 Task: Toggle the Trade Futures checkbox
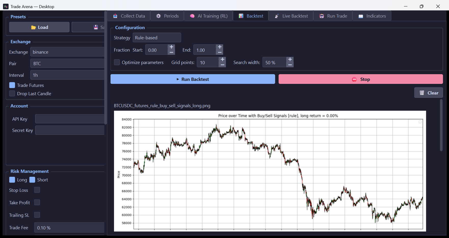pyautogui.click(x=12, y=85)
